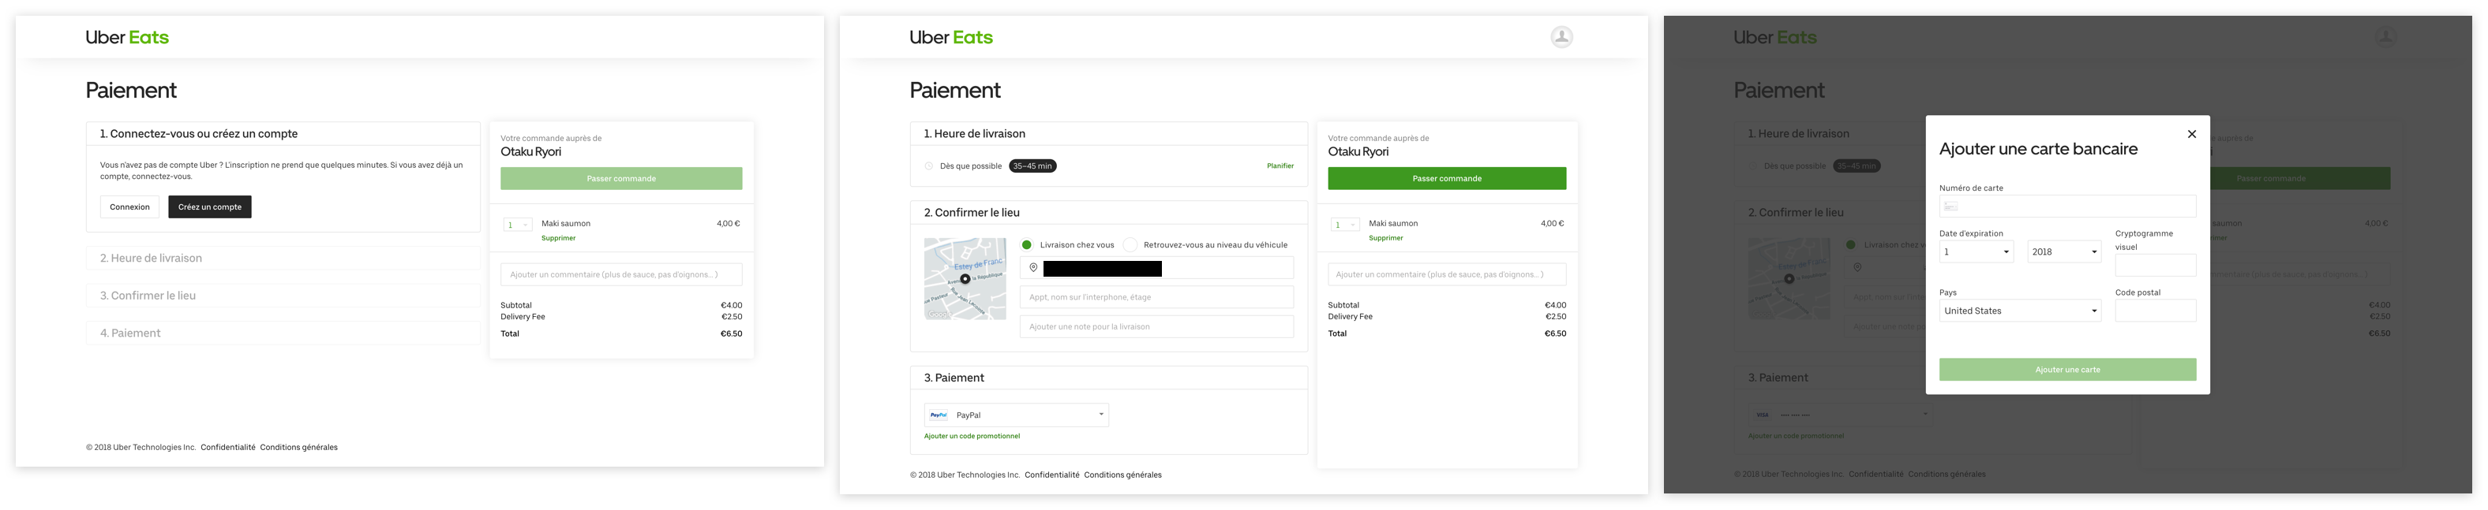
Task: Open Conditions générales link on sign-in checkout page
Action: 298,448
